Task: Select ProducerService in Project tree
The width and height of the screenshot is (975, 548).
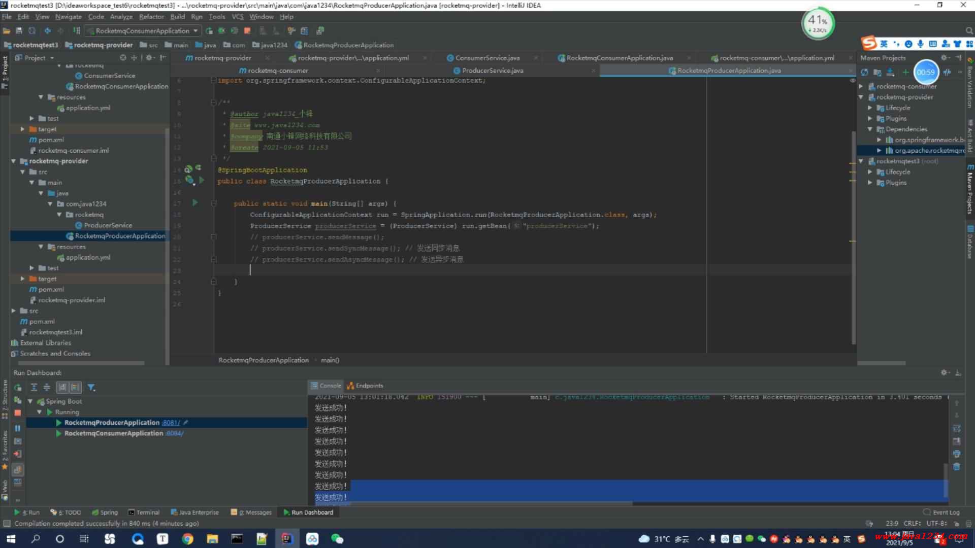Action: click(108, 225)
